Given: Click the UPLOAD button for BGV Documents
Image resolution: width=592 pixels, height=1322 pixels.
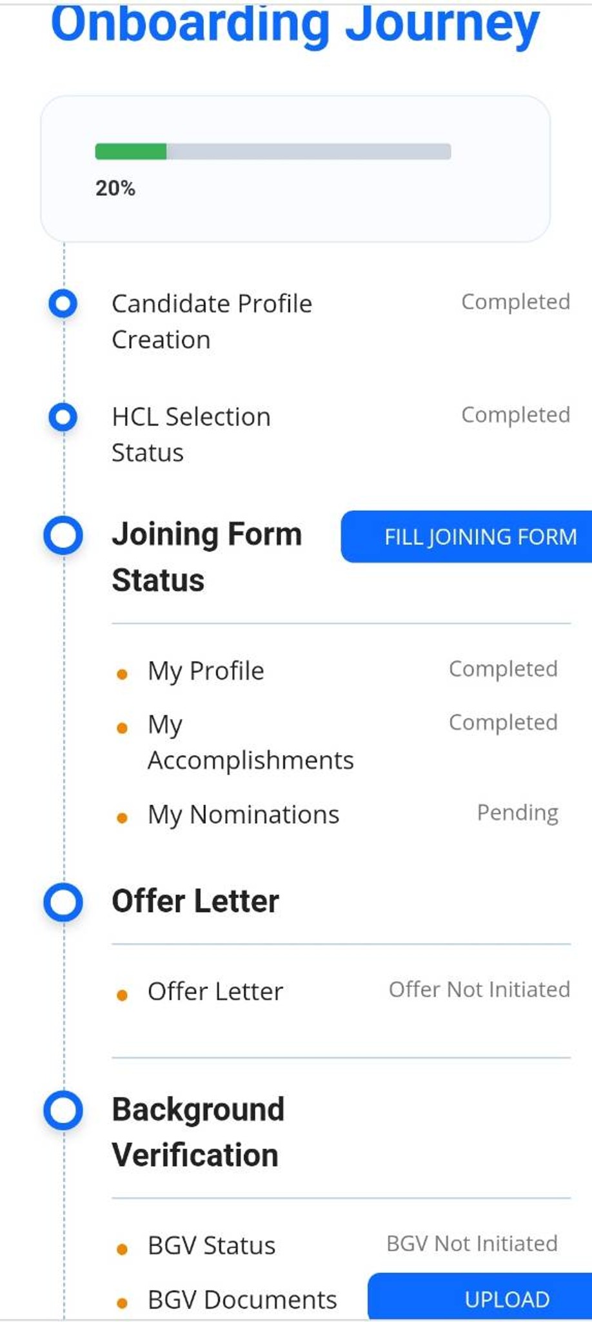Looking at the screenshot, I should (x=480, y=1297).
